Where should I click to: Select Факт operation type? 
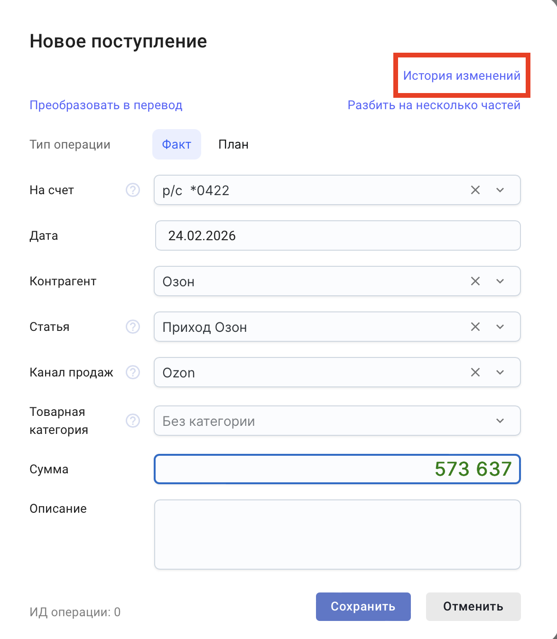pos(176,145)
